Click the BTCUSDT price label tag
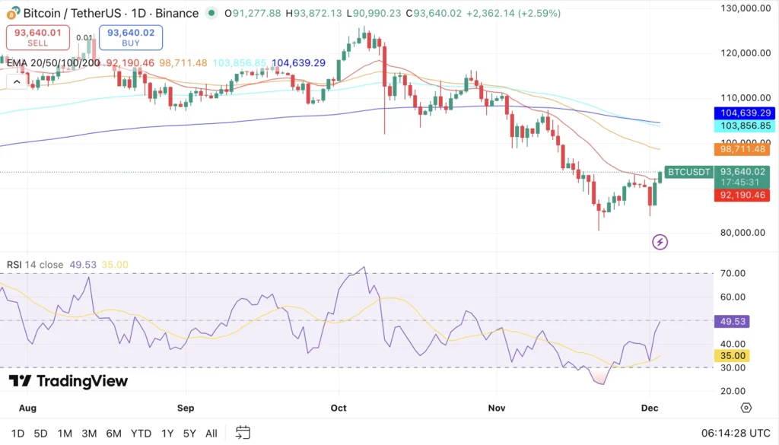The width and height of the screenshot is (779, 445). tap(689, 172)
